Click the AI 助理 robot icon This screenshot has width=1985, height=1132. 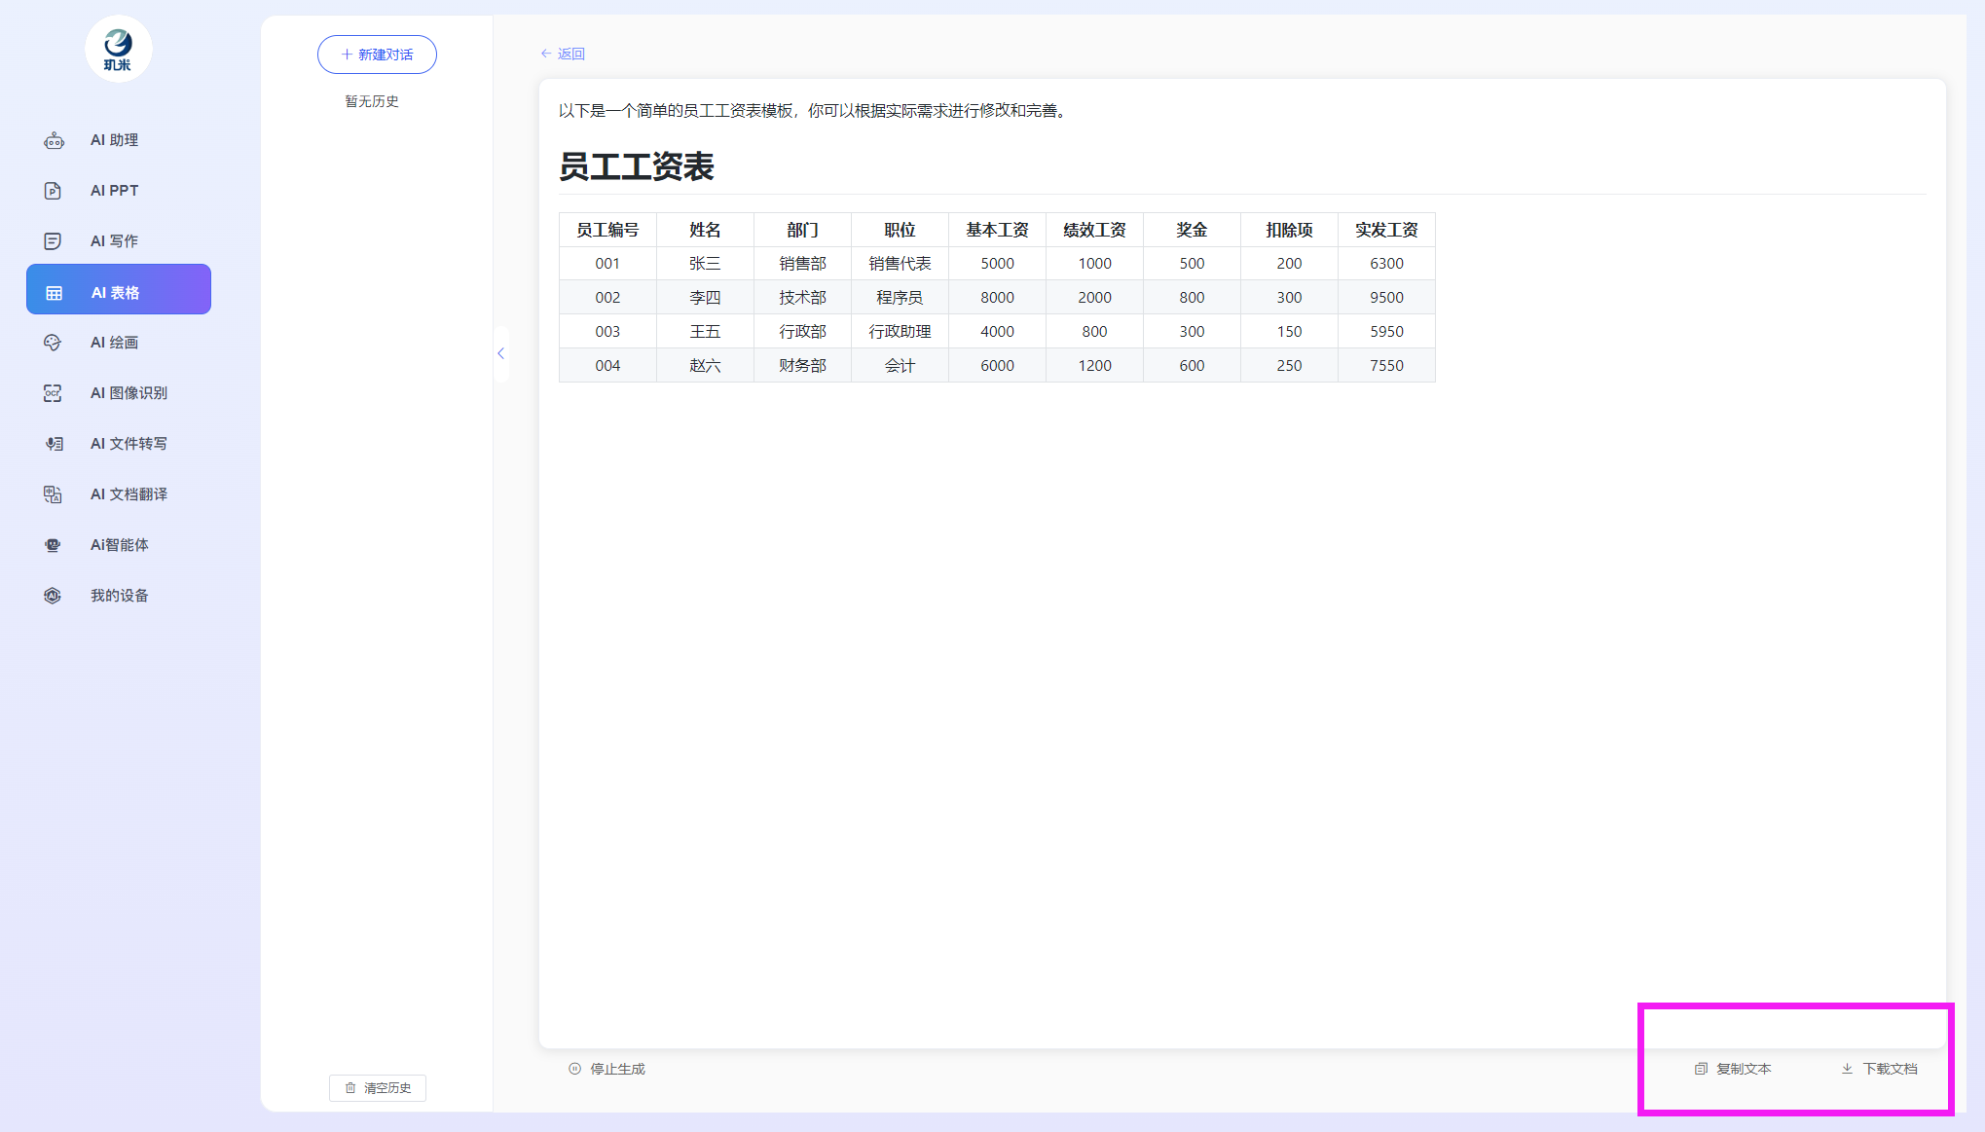click(x=54, y=141)
